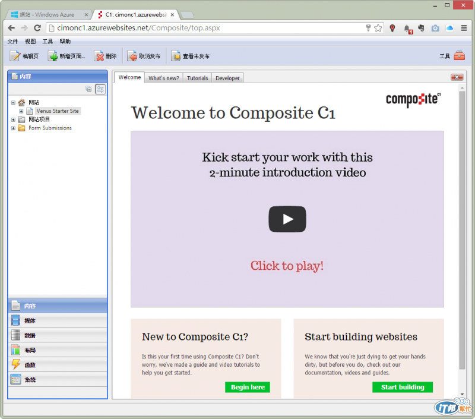Click the Begin here button
This screenshot has width=475, height=419.
click(x=248, y=387)
